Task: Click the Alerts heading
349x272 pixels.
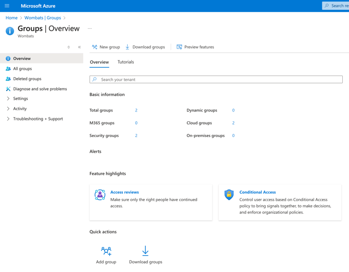Action: pos(95,151)
